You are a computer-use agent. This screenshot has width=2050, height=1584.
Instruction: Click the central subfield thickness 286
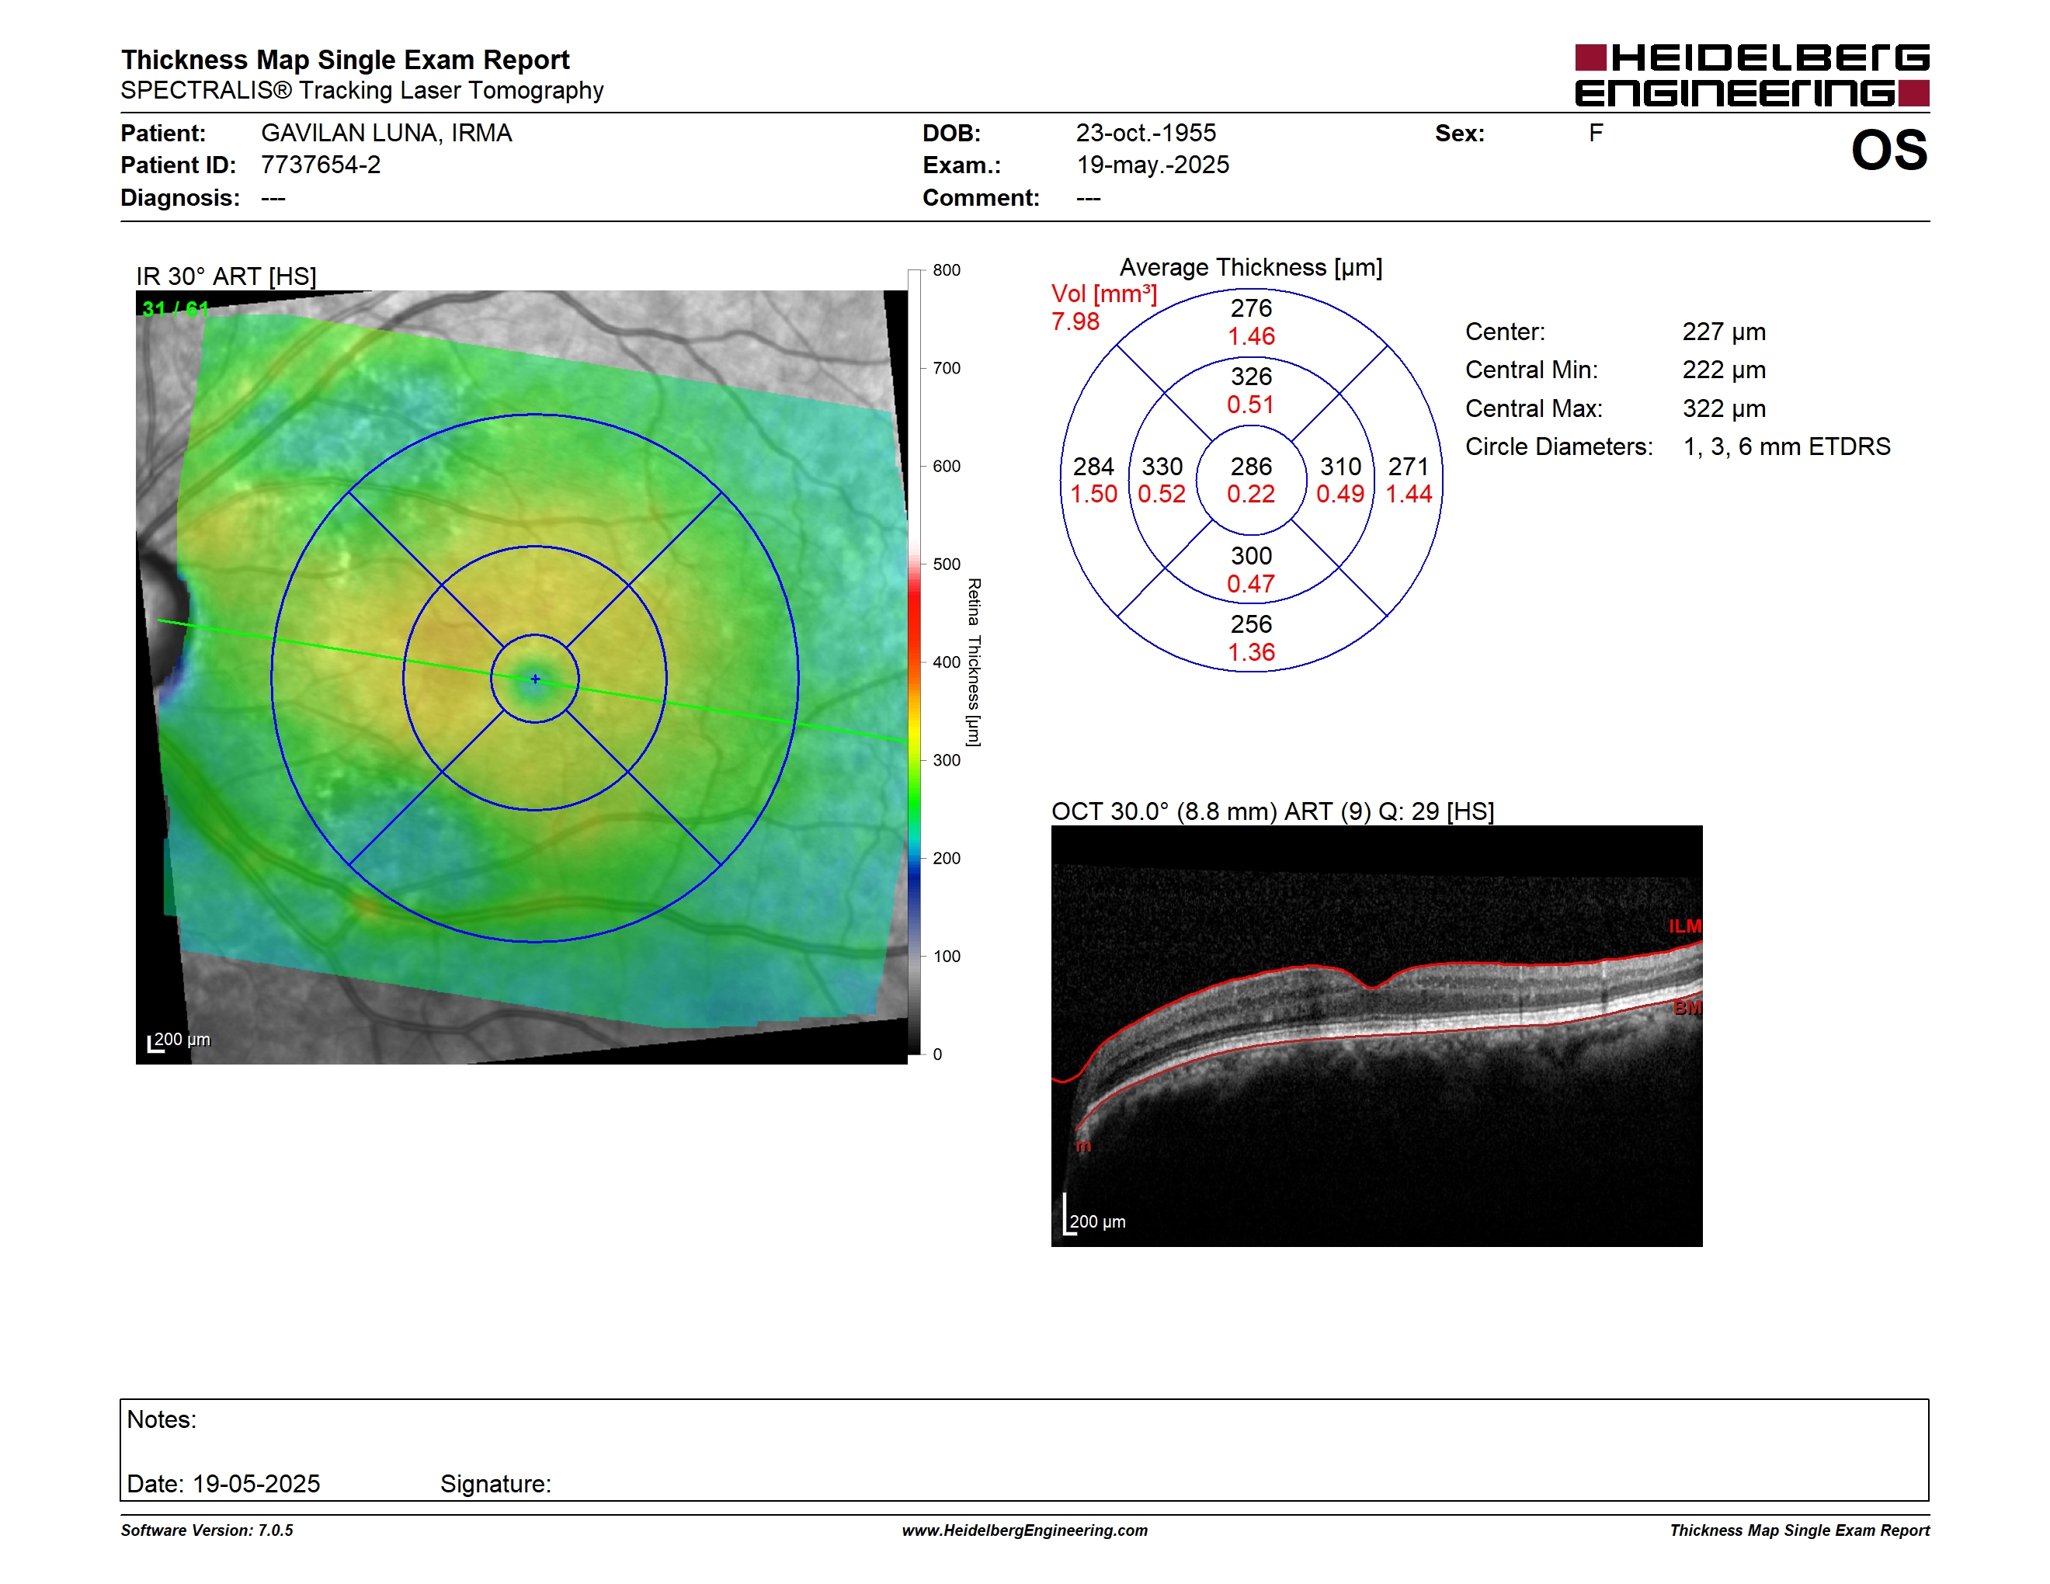point(1251,467)
